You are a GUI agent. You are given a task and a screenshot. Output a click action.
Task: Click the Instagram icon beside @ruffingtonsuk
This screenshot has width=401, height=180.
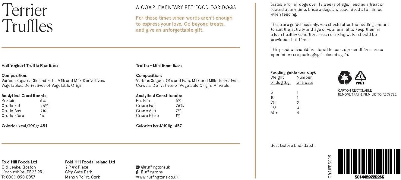point(138,167)
